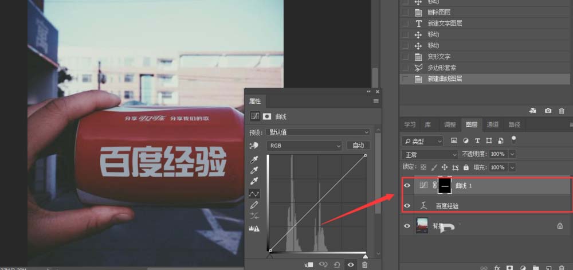Select the 曲线 1 layer mask thumbnail

tap(445, 185)
